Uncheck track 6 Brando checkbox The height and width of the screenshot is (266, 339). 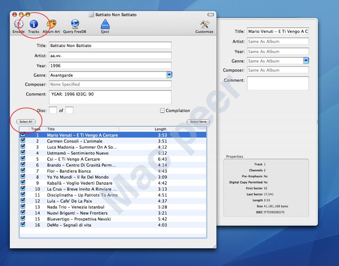[x=23, y=165]
